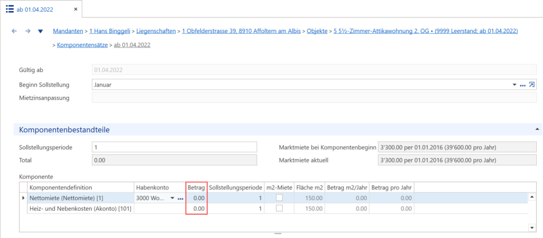The height and width of the screenshot is (238, 543).
Task: Expand the 'Beginn Sollstellung' dropdown arrow
Action: [x=515, y=85]
